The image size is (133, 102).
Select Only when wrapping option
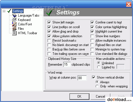click(97, 86)
